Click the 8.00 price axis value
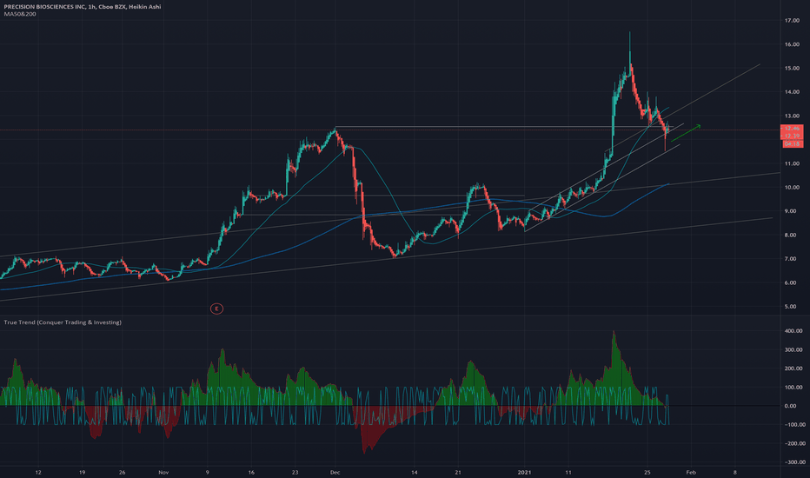The image size is (810, 478). tap(790, 236)
